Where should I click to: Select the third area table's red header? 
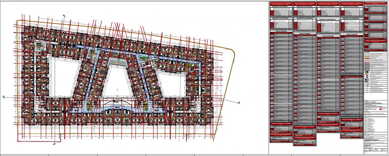[x=328, y=4]
